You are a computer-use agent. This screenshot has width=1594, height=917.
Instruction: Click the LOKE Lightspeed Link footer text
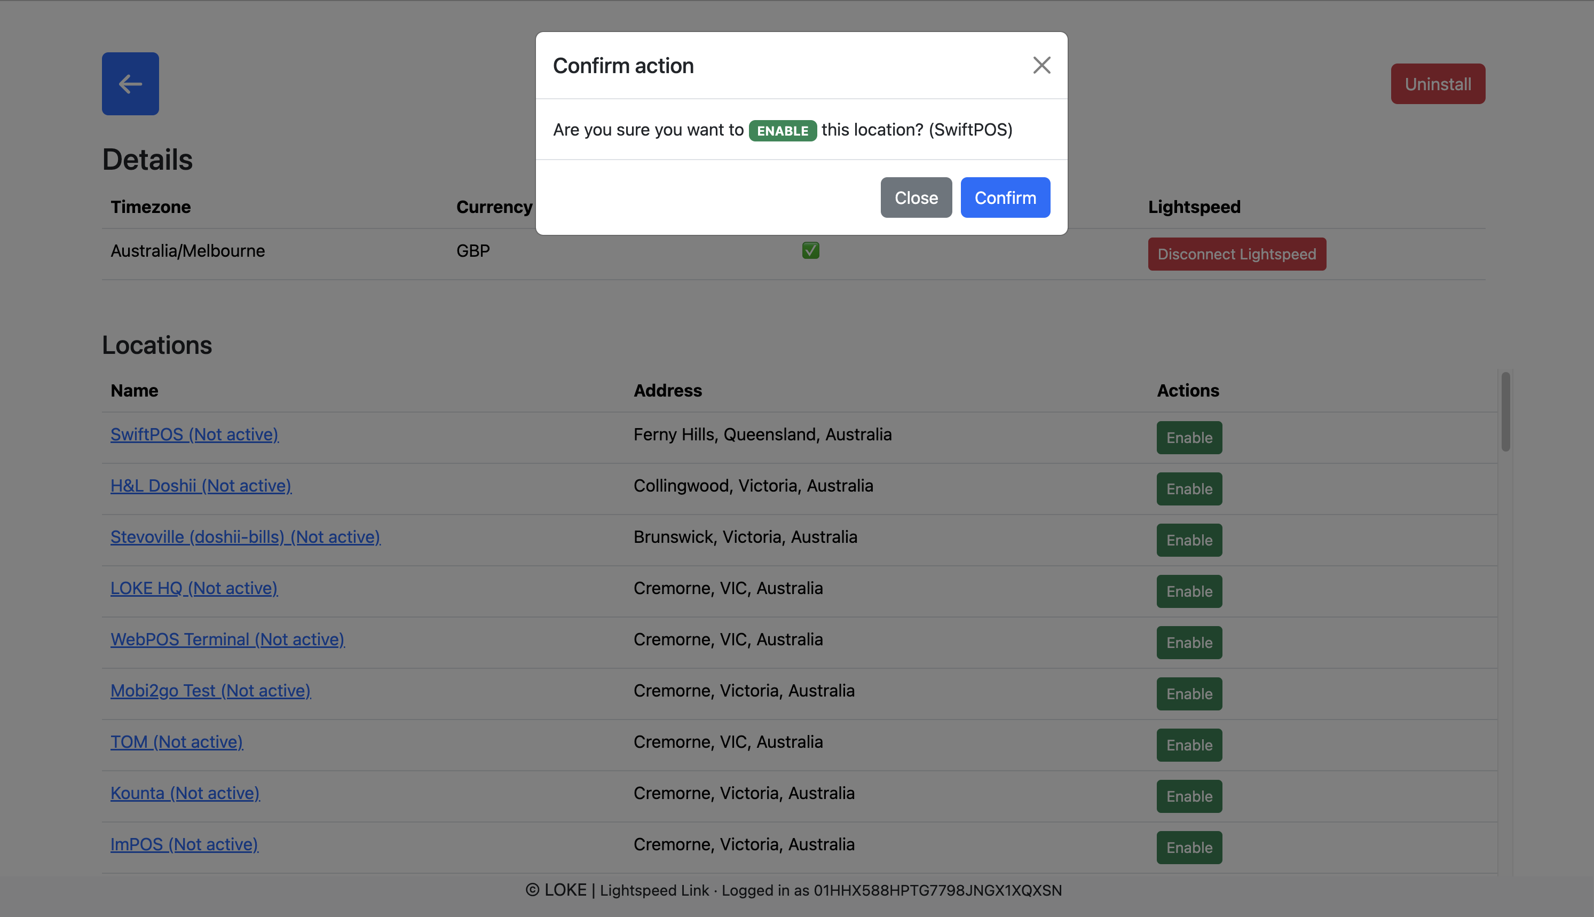(x=794, y=890)
